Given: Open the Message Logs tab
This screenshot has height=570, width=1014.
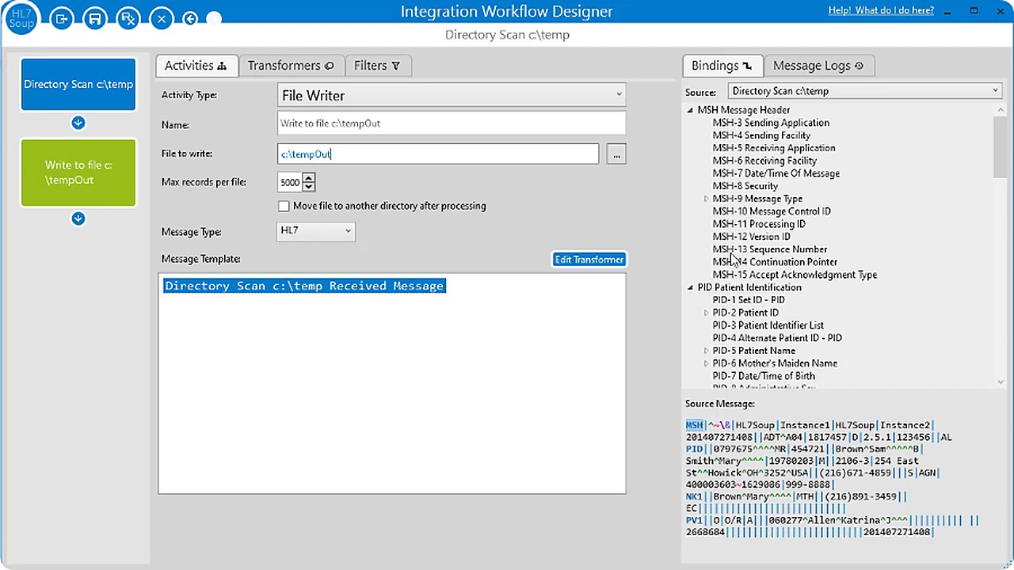Looking at the screenshot, I should (x=818, y=66).
